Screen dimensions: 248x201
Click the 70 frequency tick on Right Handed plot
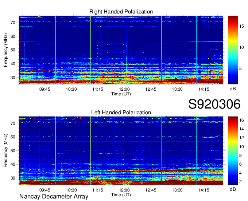(x=13, y=23)
